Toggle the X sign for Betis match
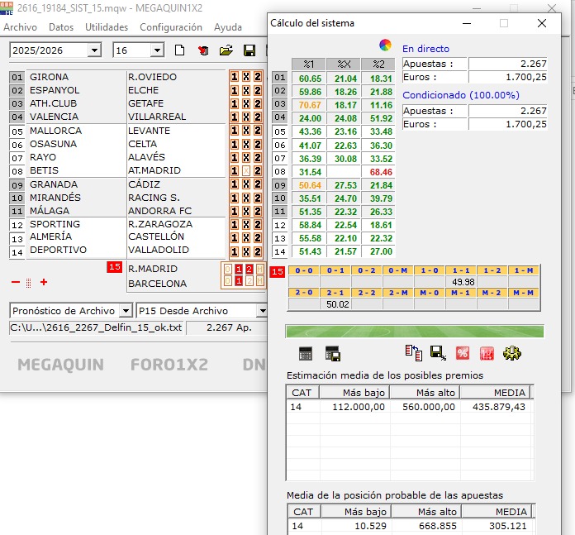This screenshot has height=535, width=575. click(246, 171)
